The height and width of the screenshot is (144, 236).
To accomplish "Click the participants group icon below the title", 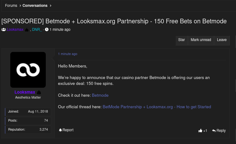I will pyautogui.click(x=4, y=30).
